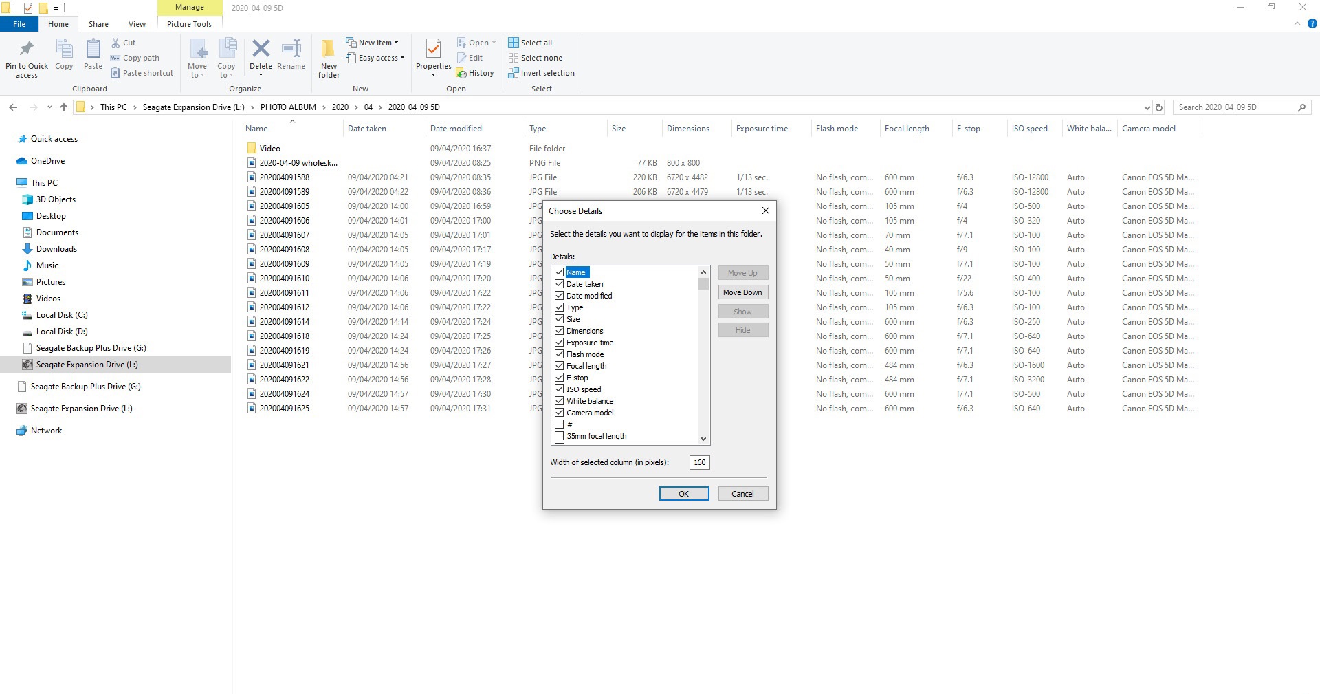The width and height of the screenshot is (1320, 694).
Task: Click the Move to icon
Action: (x=198, y=50)
